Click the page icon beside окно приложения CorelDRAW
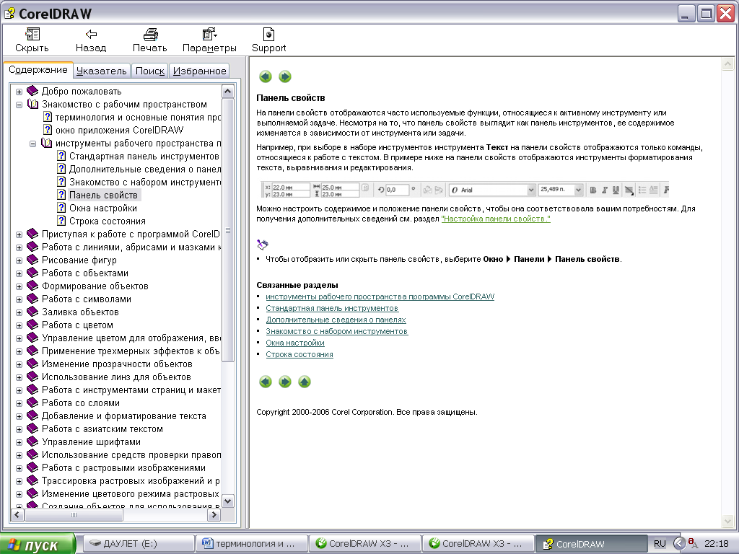Image resolution: width=739 pixels, height=554 pixels. coord(48,130)
